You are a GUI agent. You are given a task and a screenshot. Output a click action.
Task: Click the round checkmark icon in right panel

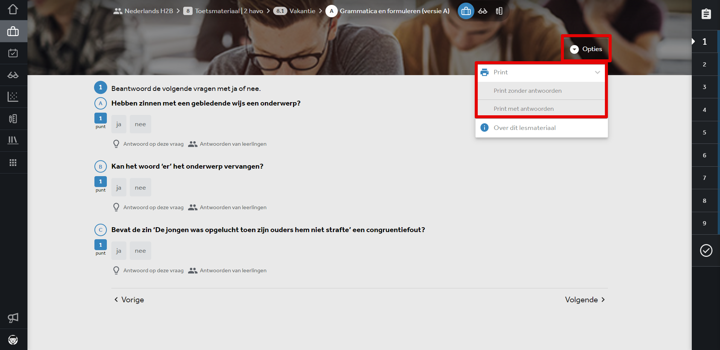(x=706, y=250)
